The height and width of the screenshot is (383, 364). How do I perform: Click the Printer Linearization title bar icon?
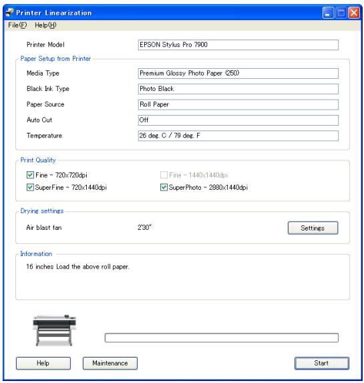[9, 13]
